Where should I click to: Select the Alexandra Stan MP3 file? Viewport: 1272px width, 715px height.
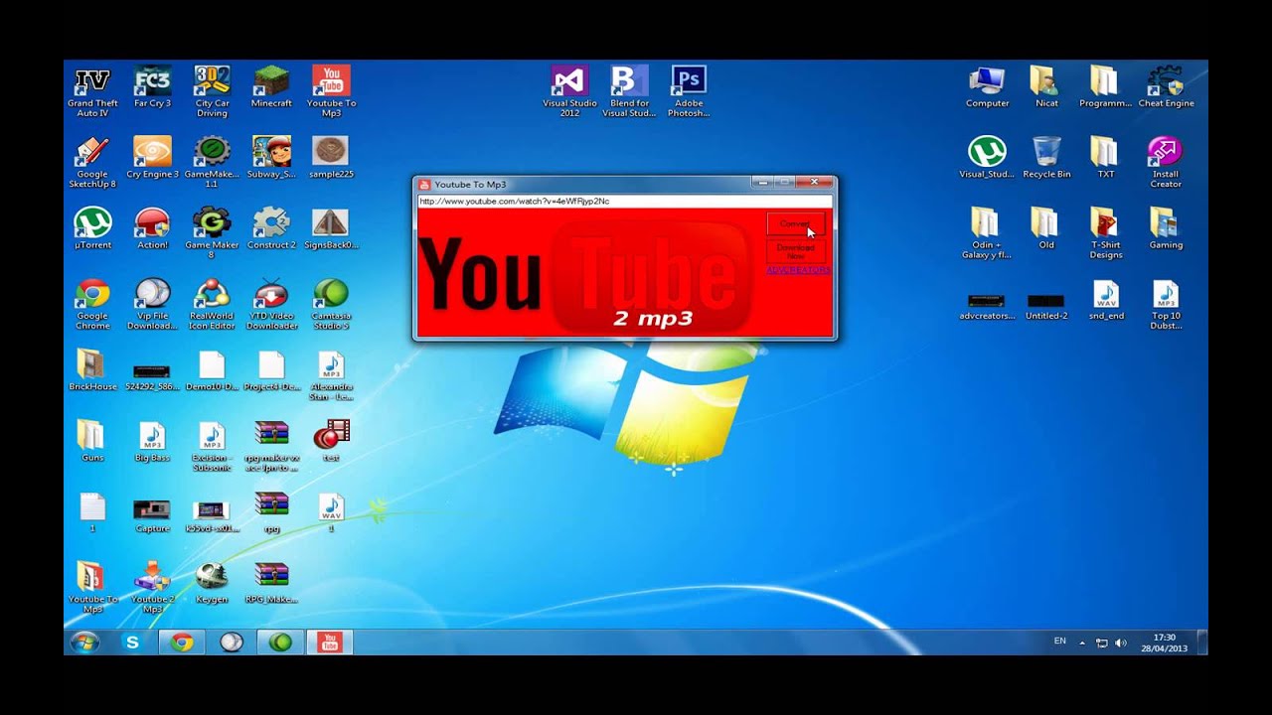click(331, 373)
